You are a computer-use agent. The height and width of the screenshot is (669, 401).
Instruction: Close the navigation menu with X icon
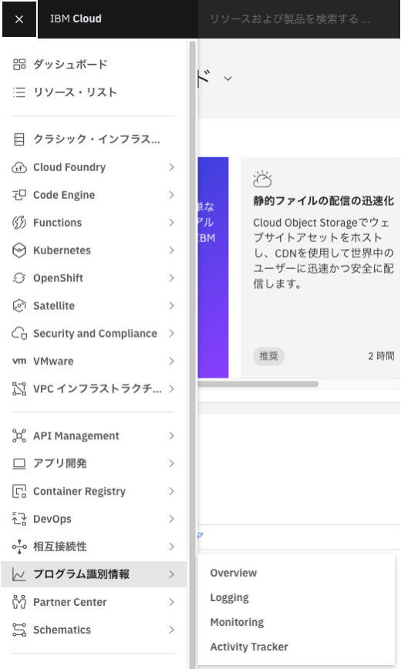coord(19,19)
